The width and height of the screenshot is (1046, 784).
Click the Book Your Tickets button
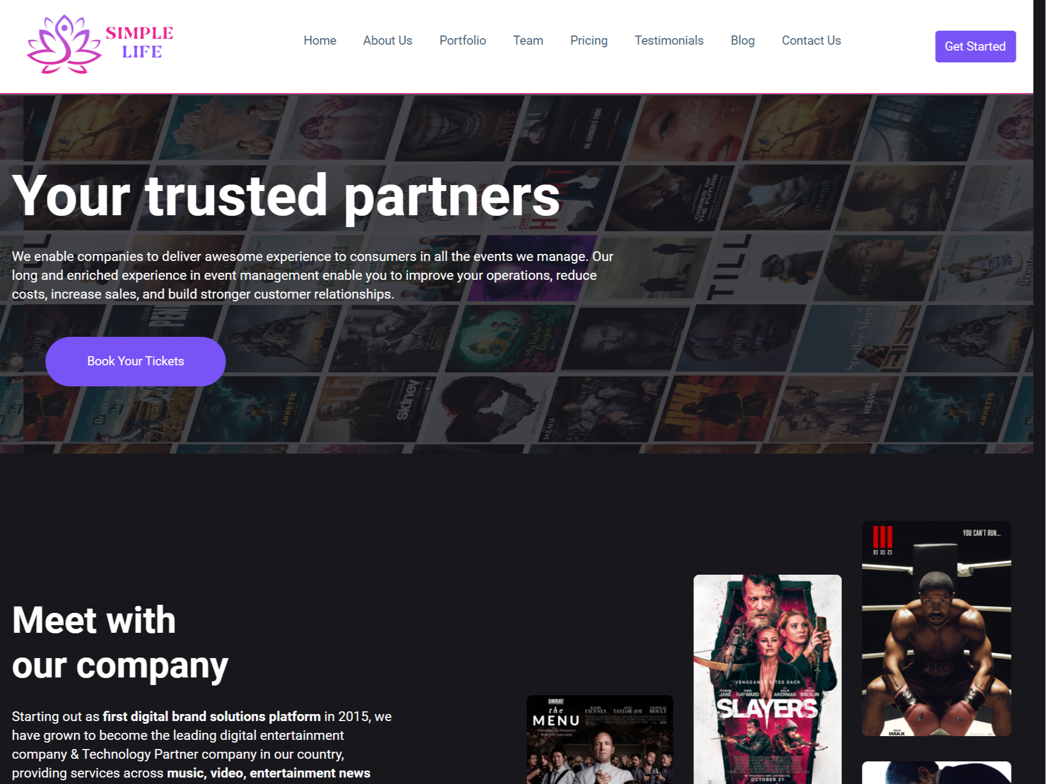pos(136,361)
